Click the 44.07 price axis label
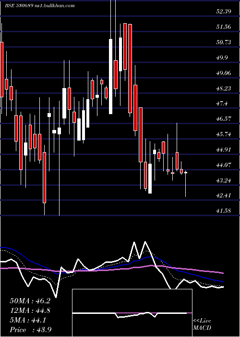The height and width of the screenshot is (337, 240). (x=224, y=165)
